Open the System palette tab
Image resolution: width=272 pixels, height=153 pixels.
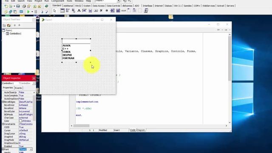point(87,6)
